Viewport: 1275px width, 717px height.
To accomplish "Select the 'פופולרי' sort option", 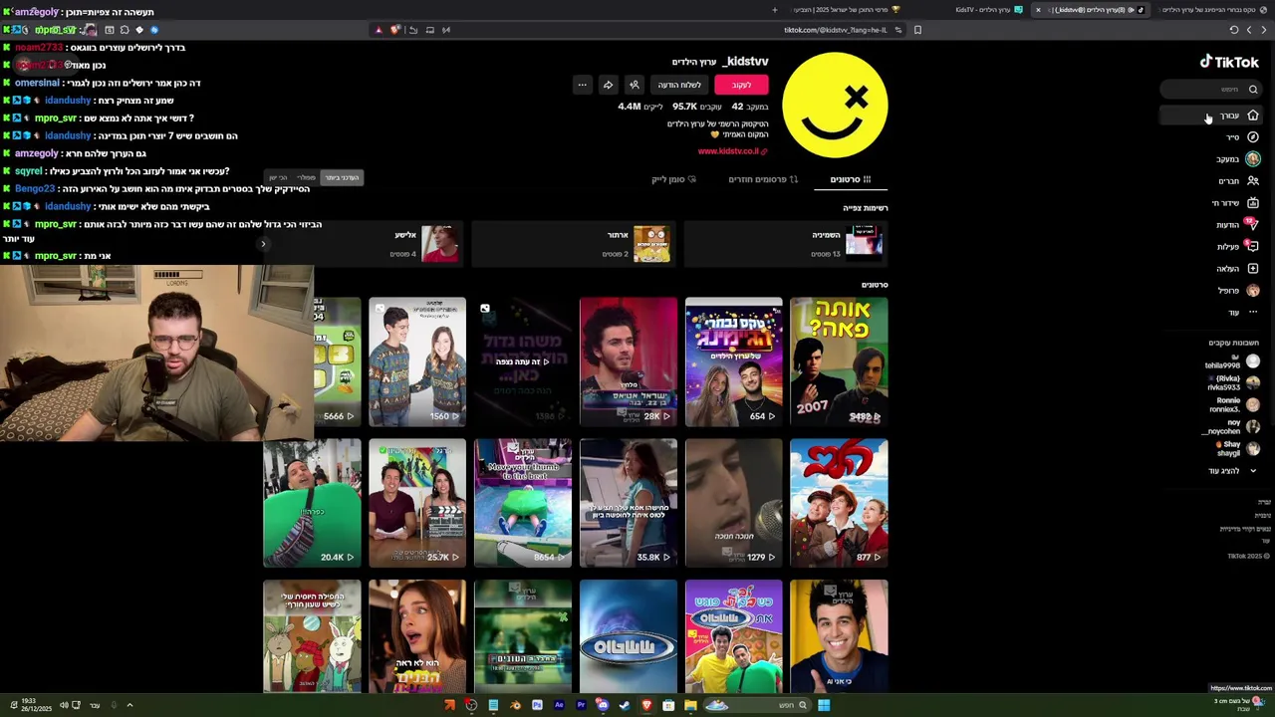I will coord(306,177).
